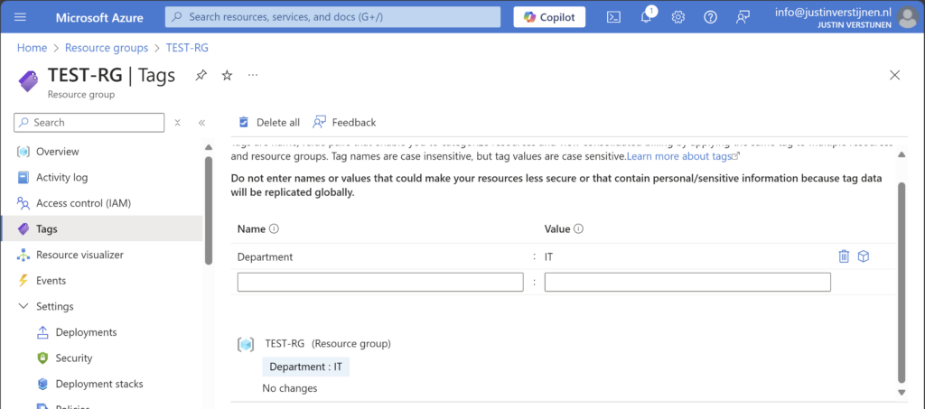Image resolution: width=925 pixels, height=409 pixels.
Task: Open Access control (IAM) menu item
Action: click(83, 203)
